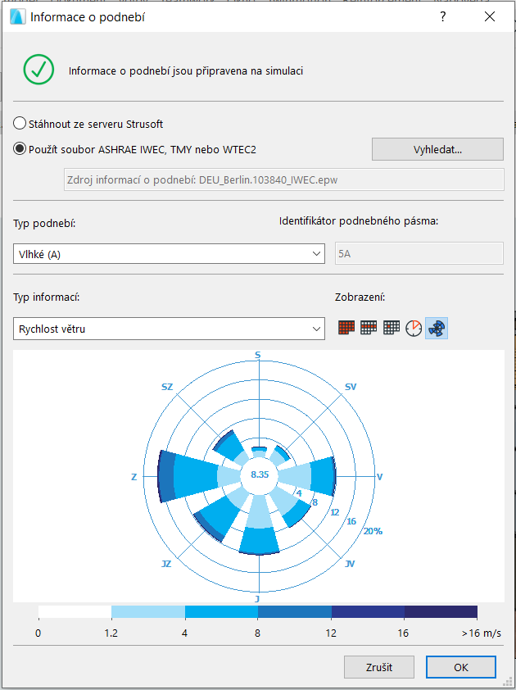This screenshot has height=690, width=516.
Task: Select the single-week calendar display icon
Action: click(x=369, y=328)
